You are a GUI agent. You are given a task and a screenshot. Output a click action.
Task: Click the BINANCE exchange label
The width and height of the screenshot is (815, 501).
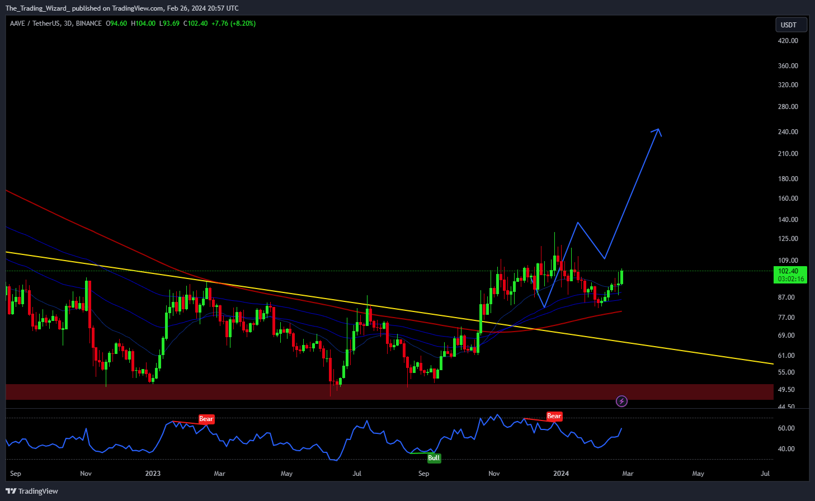click(x=88, y=23)
